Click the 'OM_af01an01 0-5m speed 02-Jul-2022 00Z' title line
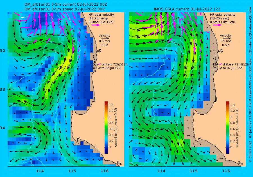The image size is (253, 177). pyautogui.click(x=65, y=9)
